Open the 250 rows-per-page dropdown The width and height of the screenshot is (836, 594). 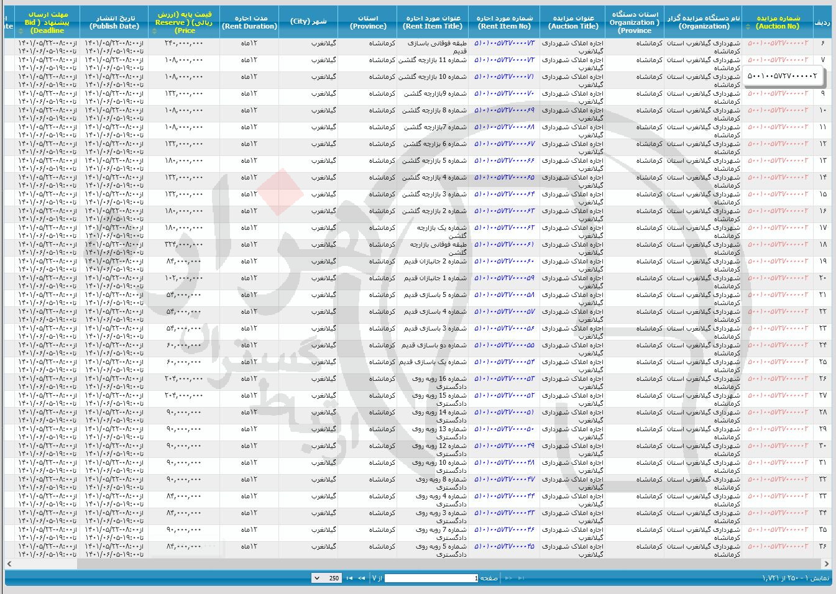[328, 578]
